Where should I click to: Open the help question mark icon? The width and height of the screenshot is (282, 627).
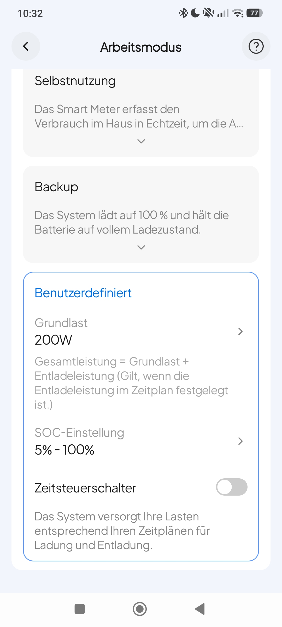coord(256,47)
